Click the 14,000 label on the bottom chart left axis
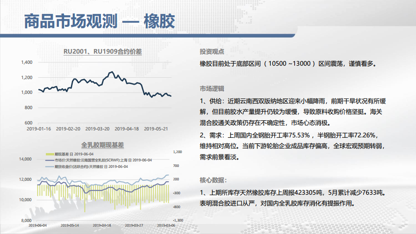 tap(25, 159)
